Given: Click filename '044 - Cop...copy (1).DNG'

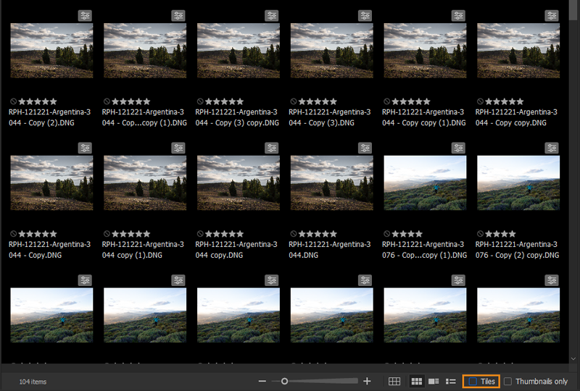Looking at the screenshot, I should 144,117.
